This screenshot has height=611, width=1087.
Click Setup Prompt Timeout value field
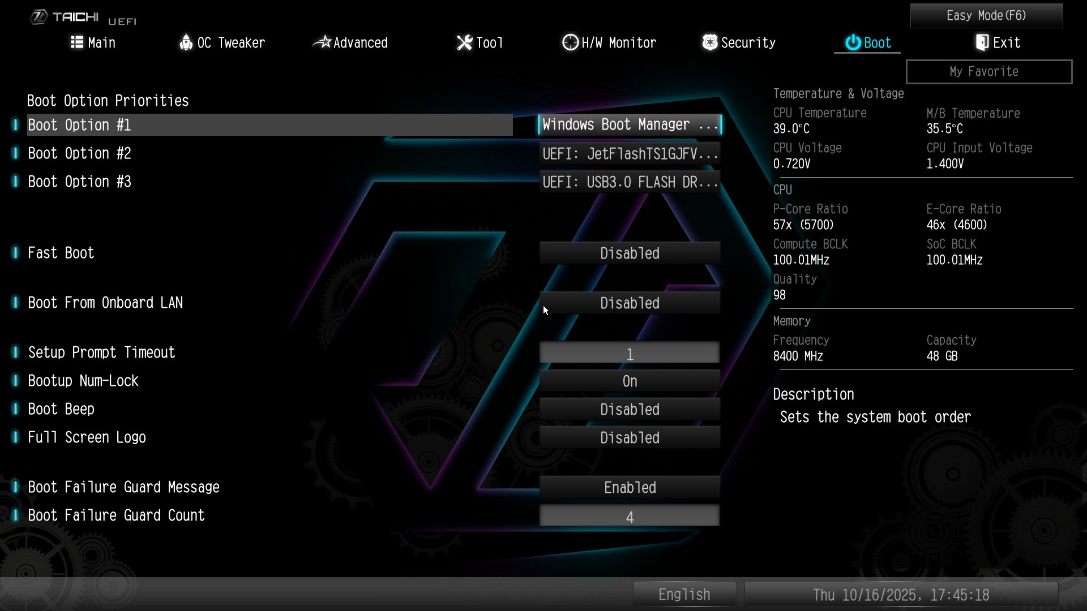(629, 353)
